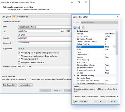The height and width of the screenshot is (112, 125).
Task: Close the Connection Editor dialog
Action: tap(118, 17)
